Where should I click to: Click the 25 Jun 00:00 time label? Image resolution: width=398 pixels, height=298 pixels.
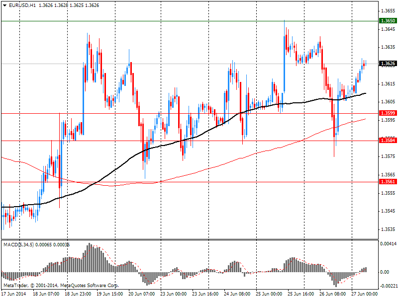tap(269, 294)
